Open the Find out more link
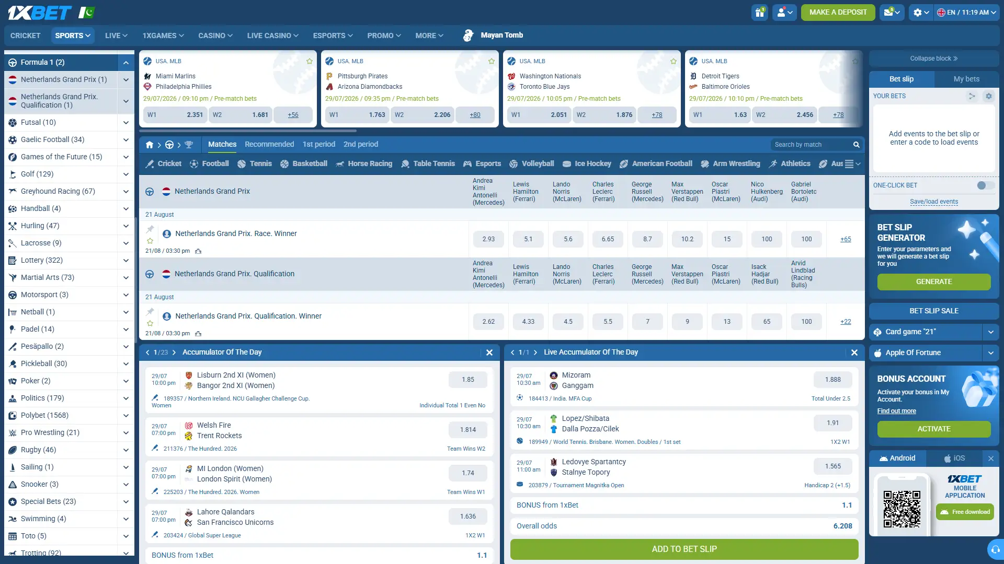The width and height of the screenshot is (1004, 564). tap(896, 412)
